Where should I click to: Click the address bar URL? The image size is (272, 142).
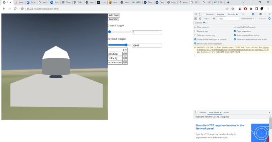click(x=42, y=9)
